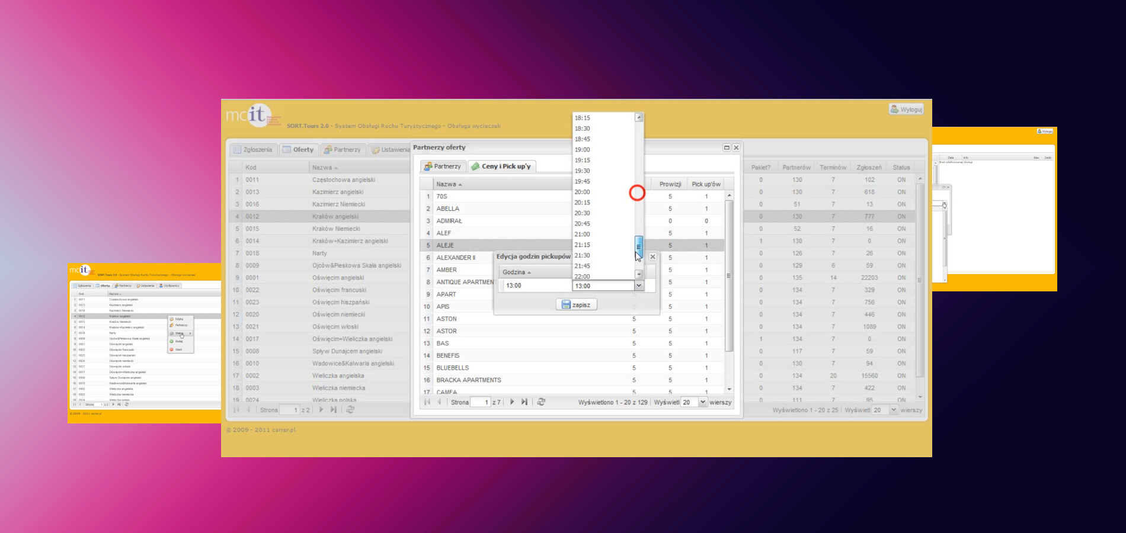Image resolution: width=1126 pixels, height=533 pixels.
Task: Collapse the 13:00 time combo box arrow
Action: (639, 286)
